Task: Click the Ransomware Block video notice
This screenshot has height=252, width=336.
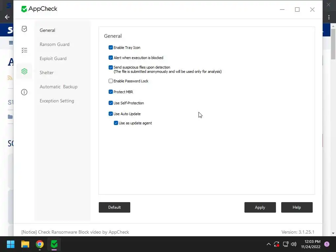Action: (75, 232)
